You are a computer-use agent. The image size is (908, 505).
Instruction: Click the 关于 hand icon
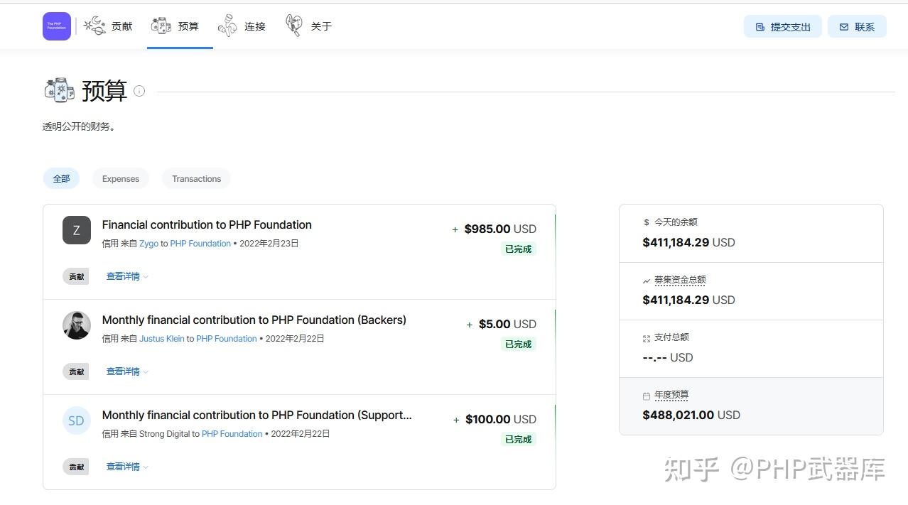point(293,24)
